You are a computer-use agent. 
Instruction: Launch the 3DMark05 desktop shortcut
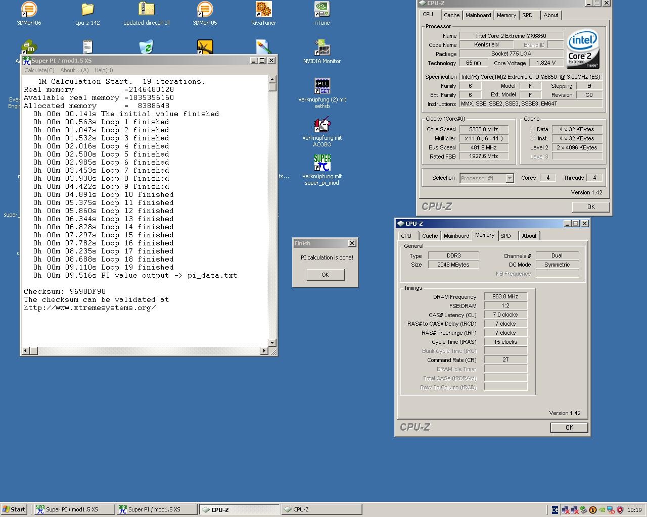pyautogui.click(x=205, y=14)
